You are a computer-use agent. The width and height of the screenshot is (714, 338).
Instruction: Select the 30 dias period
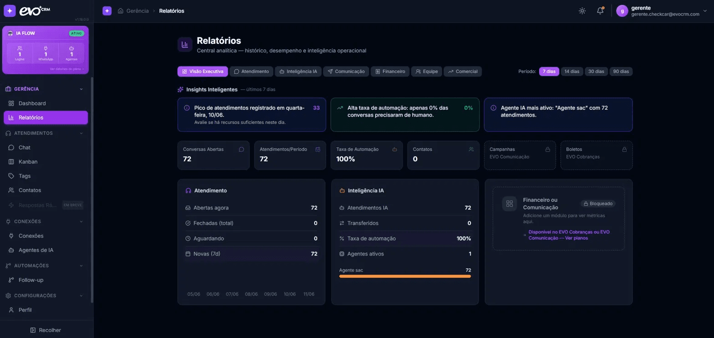click(596, 72)
